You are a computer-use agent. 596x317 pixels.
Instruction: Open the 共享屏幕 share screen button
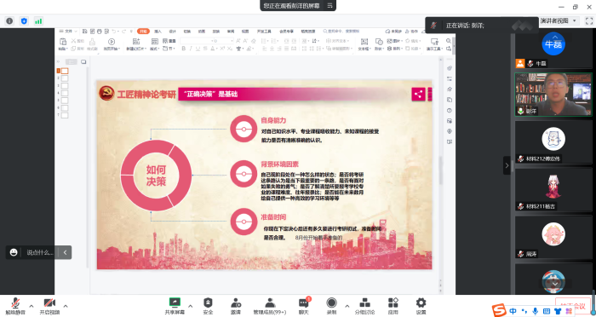coord(175,306)
